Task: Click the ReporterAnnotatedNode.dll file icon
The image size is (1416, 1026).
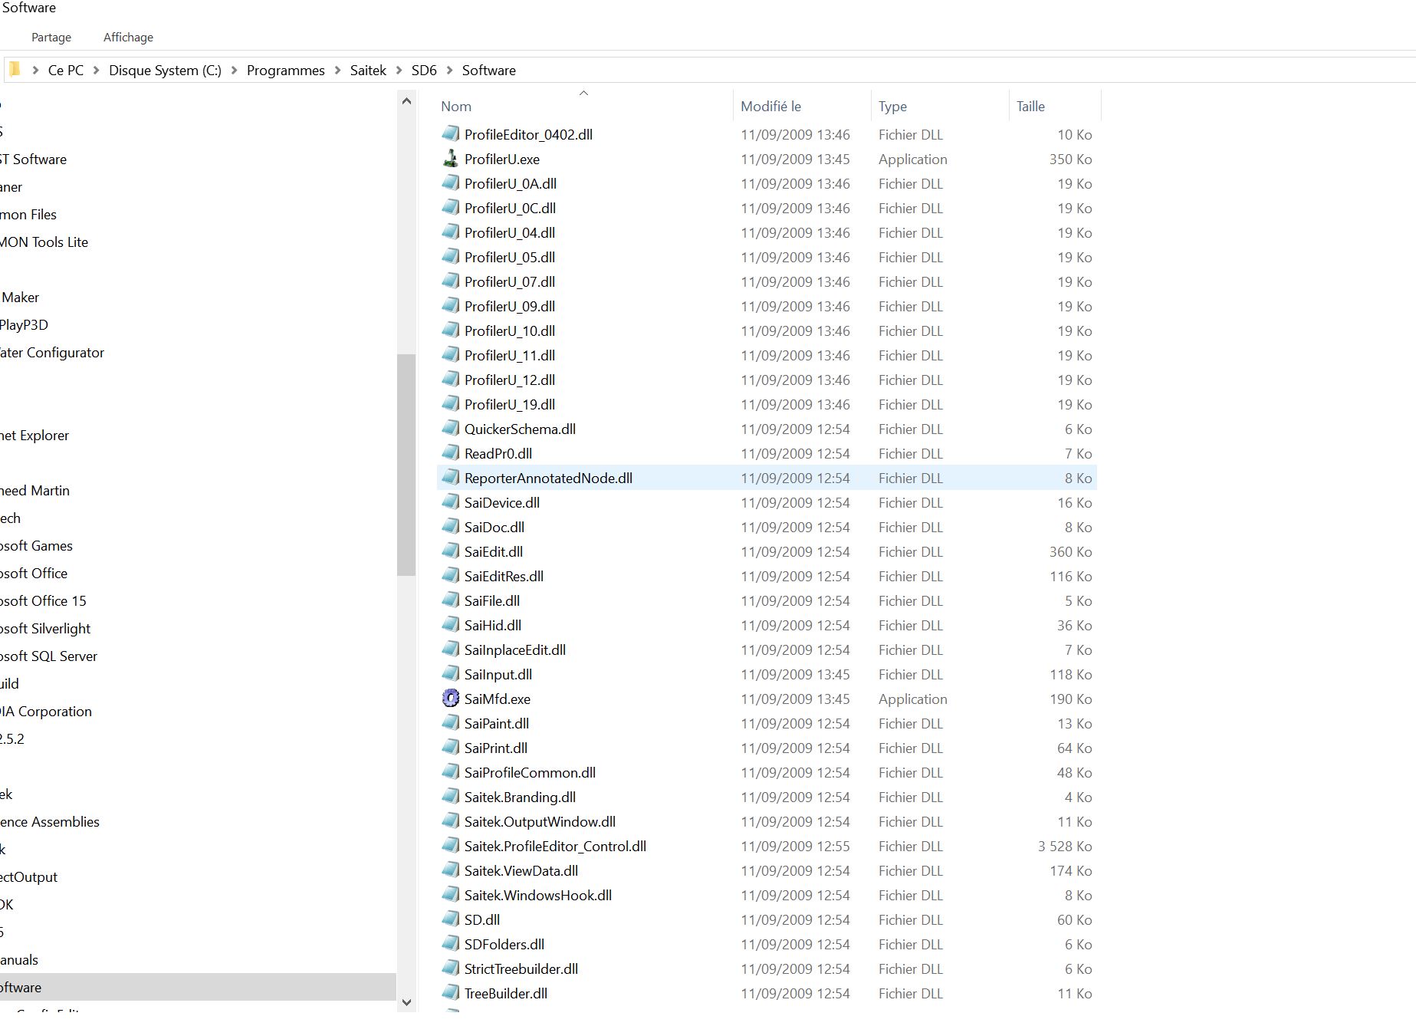Action: (x=451, y=478)
